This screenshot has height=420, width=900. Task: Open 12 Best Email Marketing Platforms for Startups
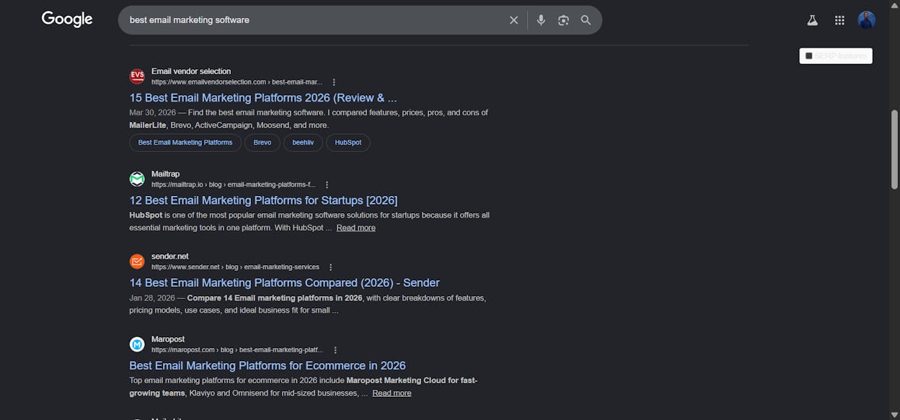coord(263,200)
